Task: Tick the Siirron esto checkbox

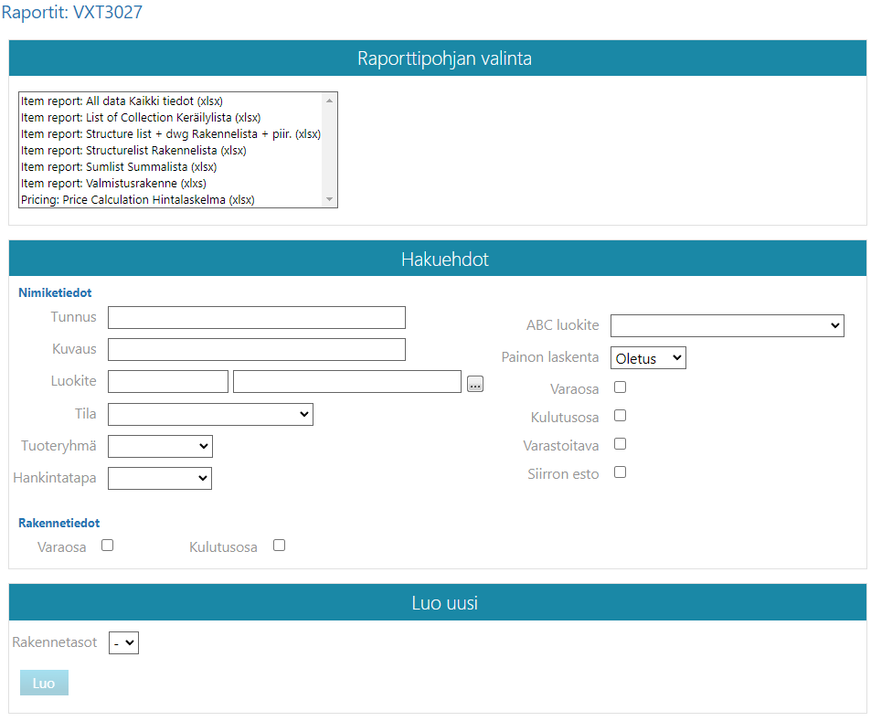Action: [620, 472]
